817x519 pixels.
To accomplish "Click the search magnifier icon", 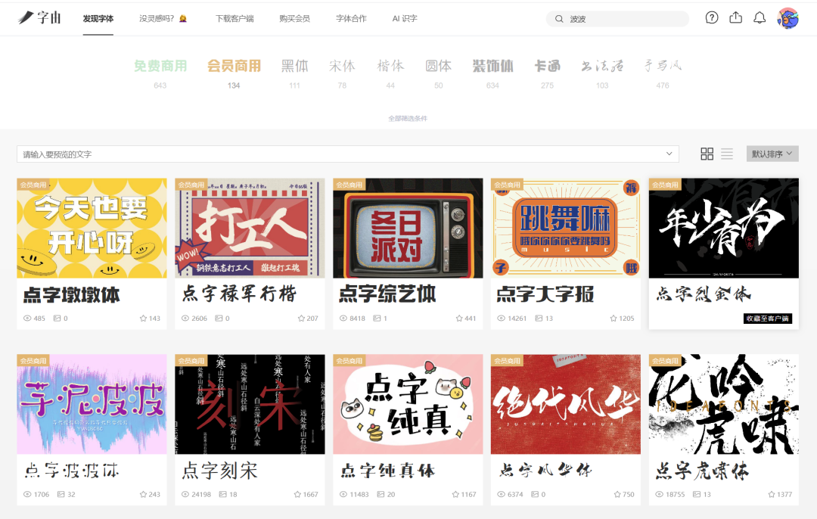I will click(x=559, y=19).
